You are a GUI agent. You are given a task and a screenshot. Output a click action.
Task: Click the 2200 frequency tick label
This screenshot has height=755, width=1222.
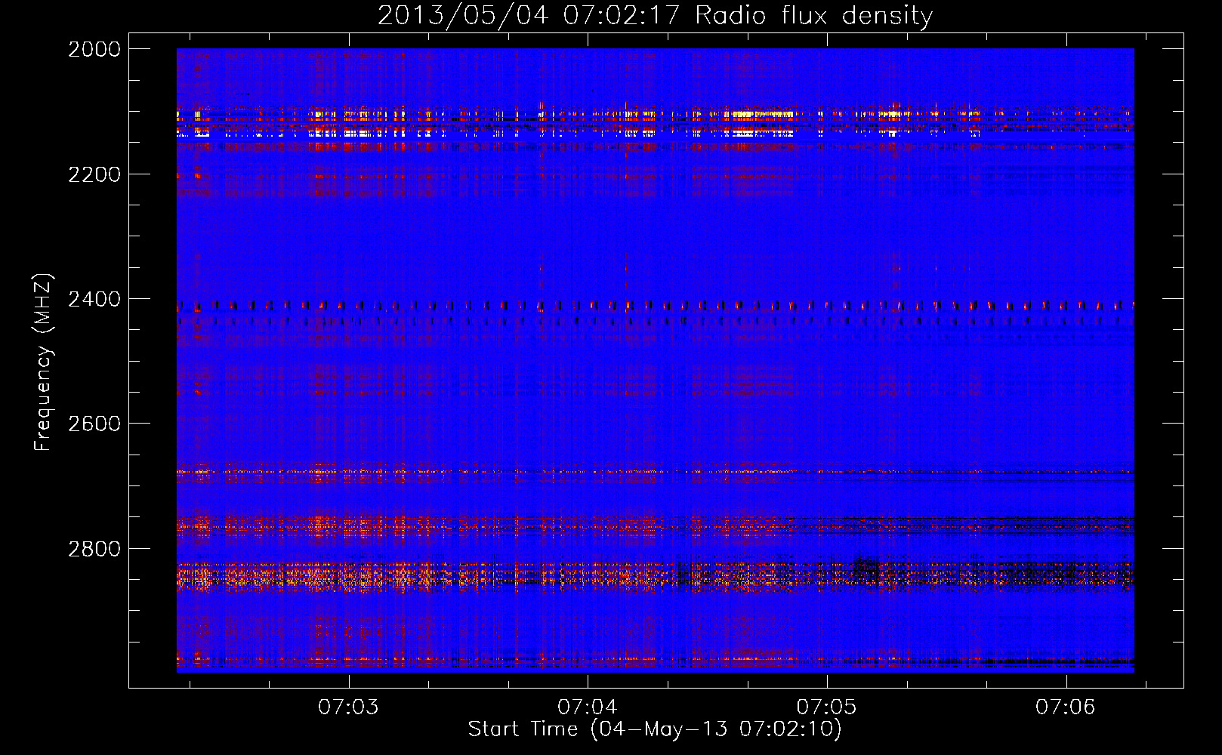coord(94,174)
